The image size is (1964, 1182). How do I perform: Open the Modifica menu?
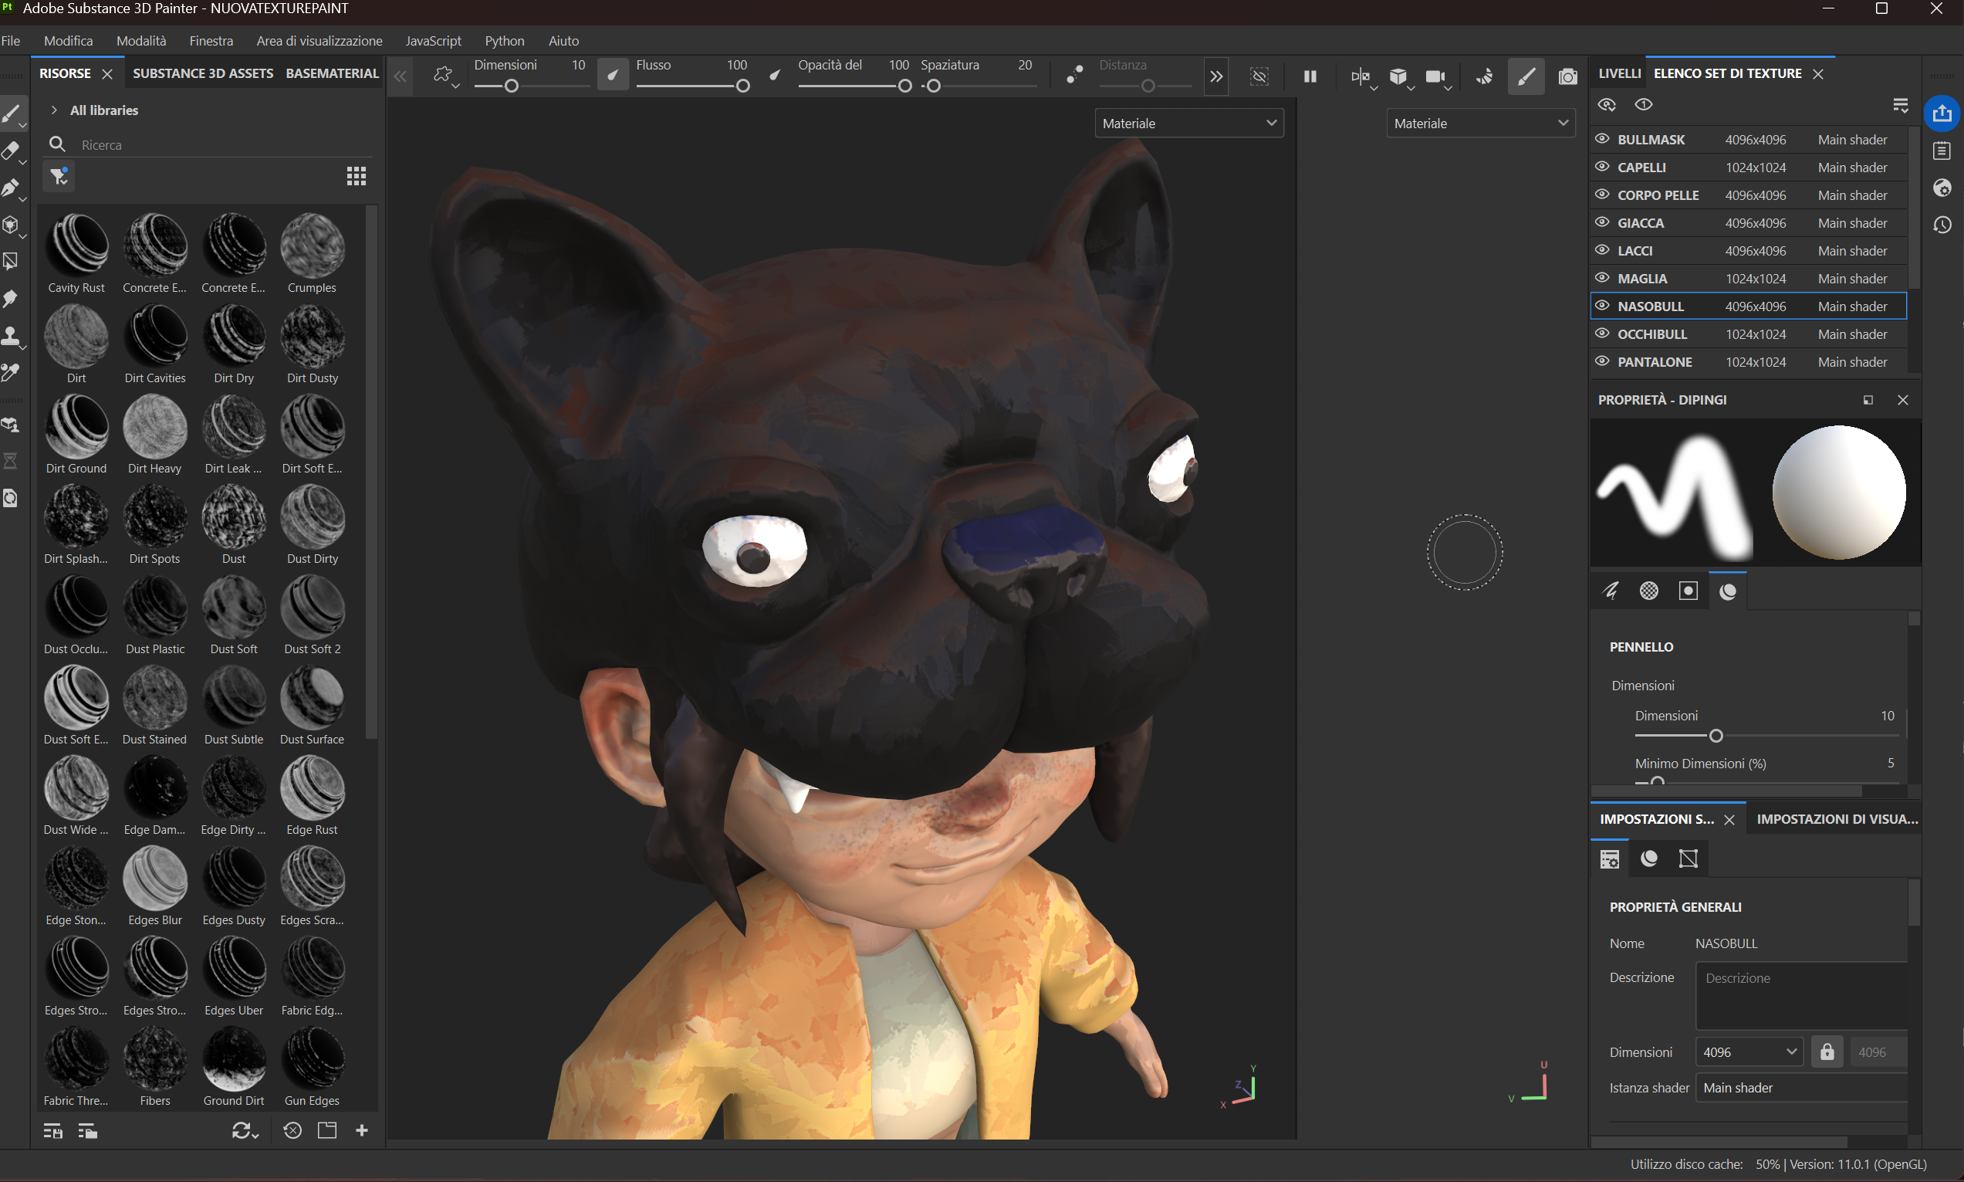click(x=69, y=41)
